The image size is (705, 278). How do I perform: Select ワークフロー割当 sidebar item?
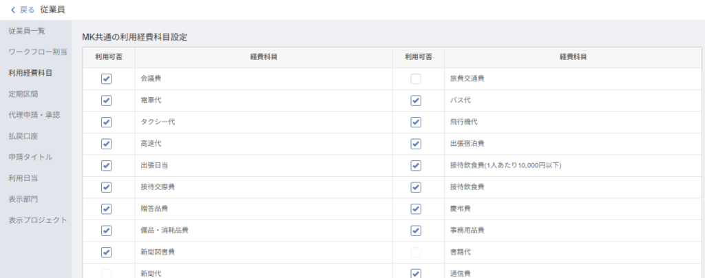click(x=37, y=52)
